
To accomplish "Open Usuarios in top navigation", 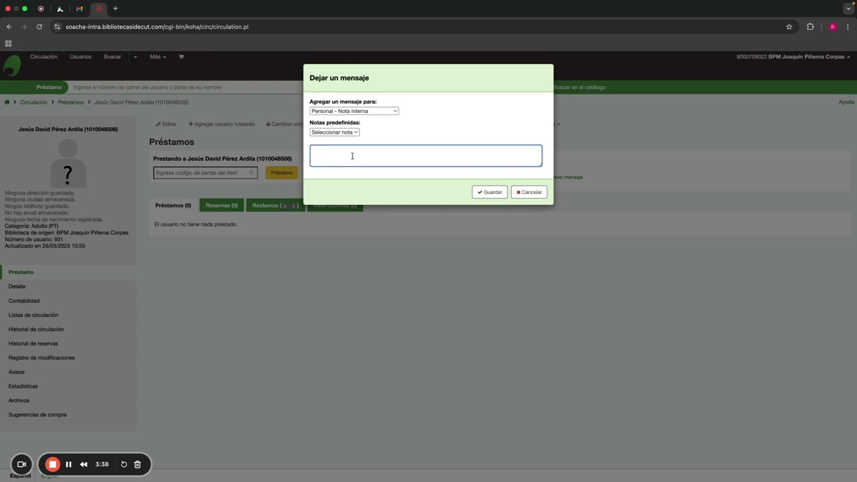I will pos(80,57).
